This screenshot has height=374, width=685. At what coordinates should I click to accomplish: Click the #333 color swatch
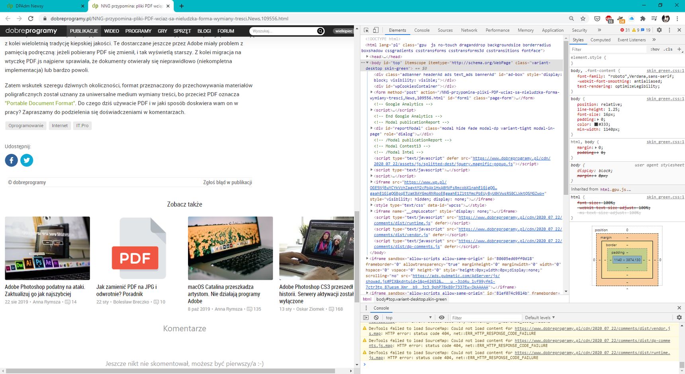[596, 124]
